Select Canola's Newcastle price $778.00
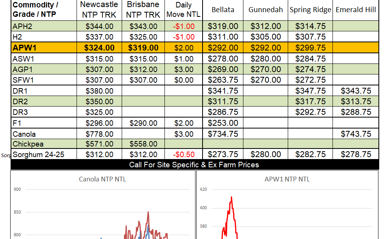This screenshot has width=391, height=239. 100,134
